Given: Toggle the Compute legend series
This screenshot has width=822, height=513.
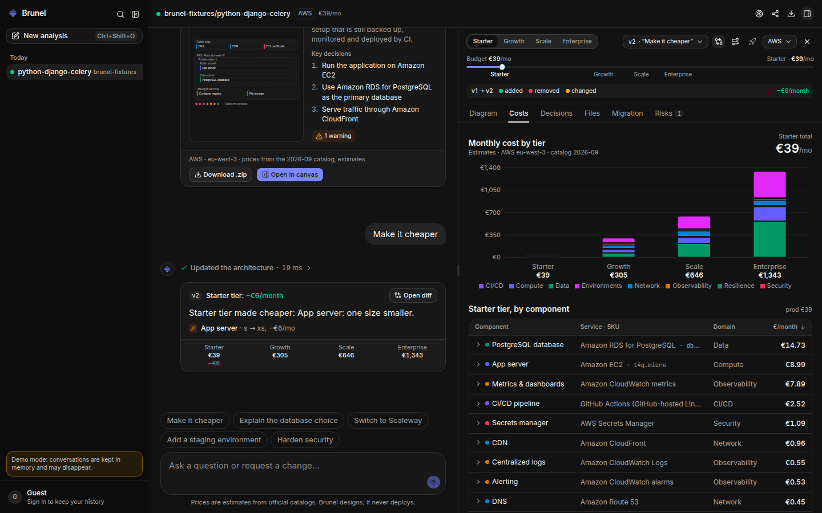Looking at the screenshot, I should (x=526, y=286).
